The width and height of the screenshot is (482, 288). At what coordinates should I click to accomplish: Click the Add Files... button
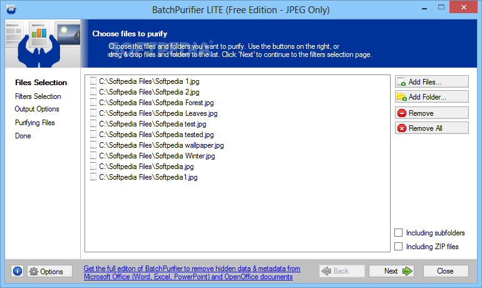tap(431, 82)
